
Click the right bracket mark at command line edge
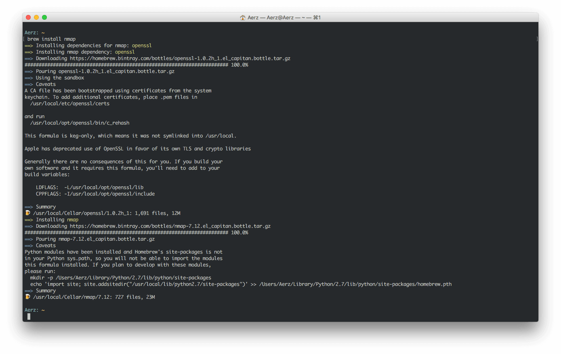(x=537, y=39)
